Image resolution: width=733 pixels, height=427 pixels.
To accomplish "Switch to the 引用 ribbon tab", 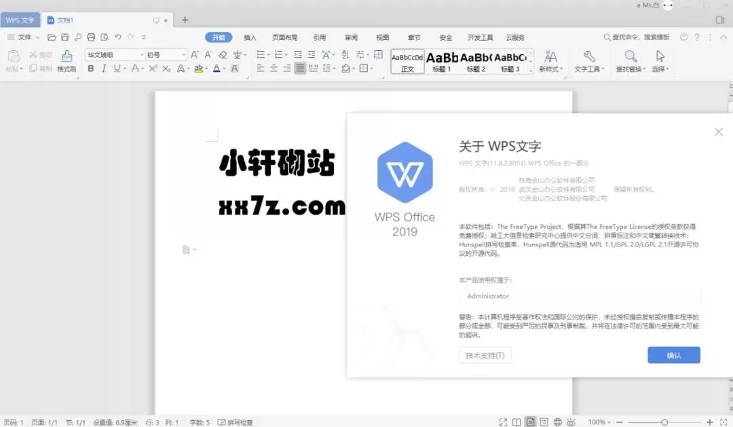I will [x=319, y=37].
